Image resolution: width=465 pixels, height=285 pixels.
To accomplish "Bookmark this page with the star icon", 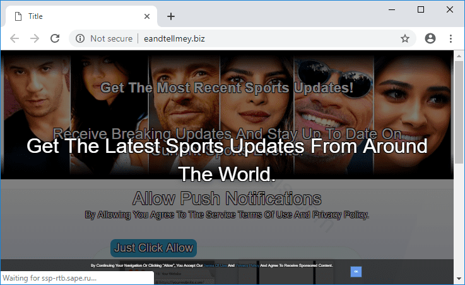I will click(x=405, y=38).
